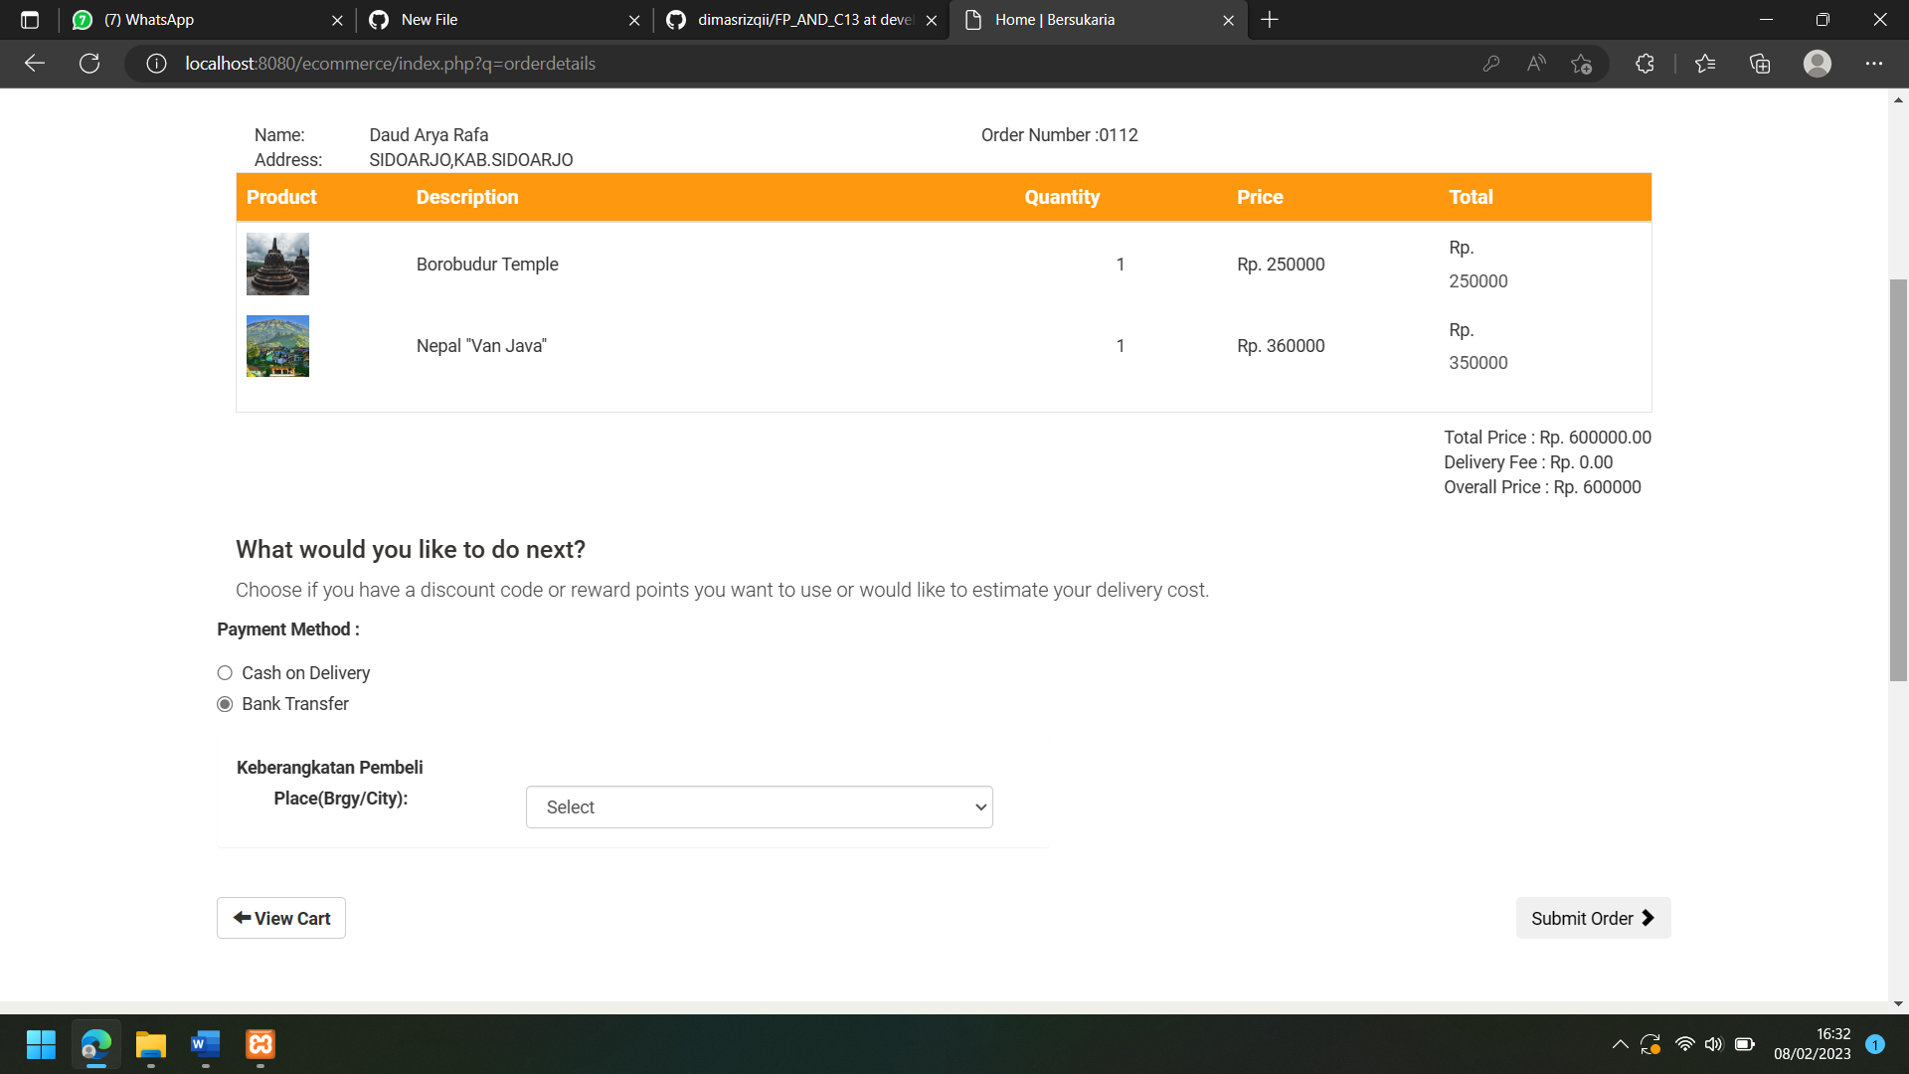Viewport: 1909px width, 1074px height.
Task: Select the Cash on Delivery payment option
Action: (225, 673)
